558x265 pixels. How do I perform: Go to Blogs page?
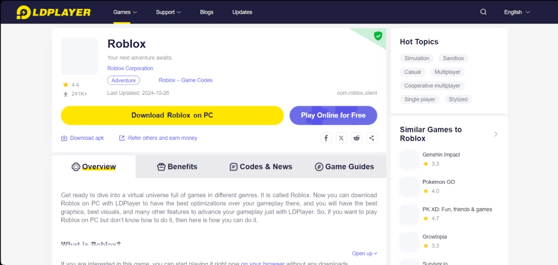[x=207, y=12]
